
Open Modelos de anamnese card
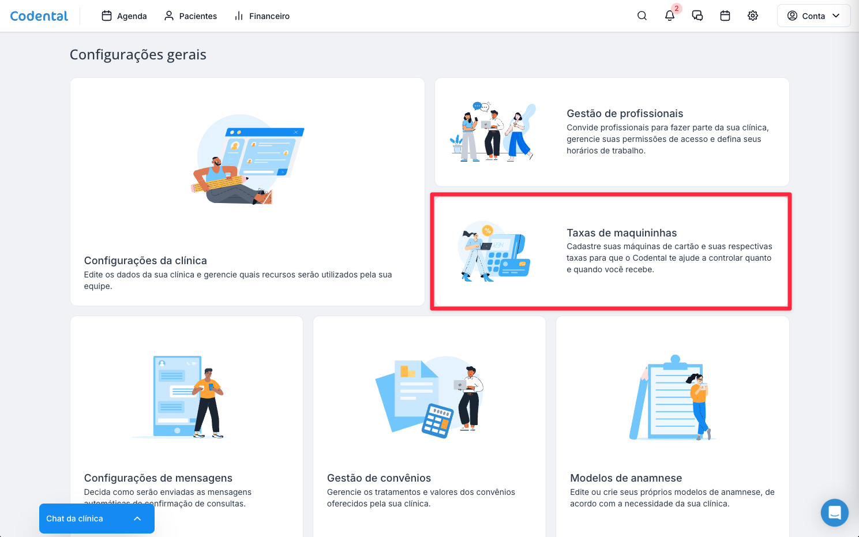[x=672, y=427]
